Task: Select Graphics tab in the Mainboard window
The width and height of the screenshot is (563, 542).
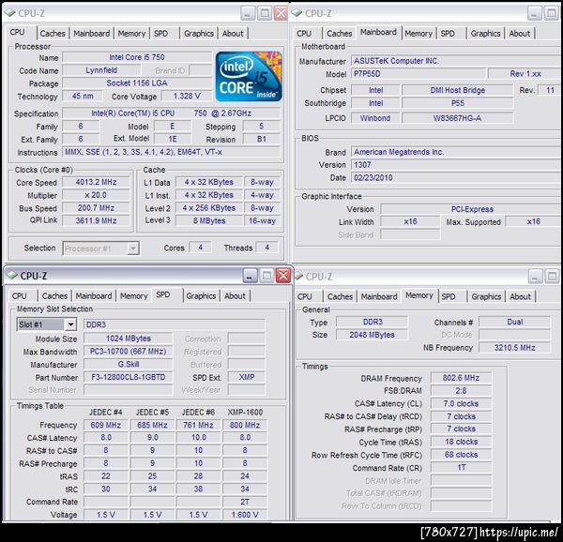Action: pyautogui.click(x=485, y=34)
